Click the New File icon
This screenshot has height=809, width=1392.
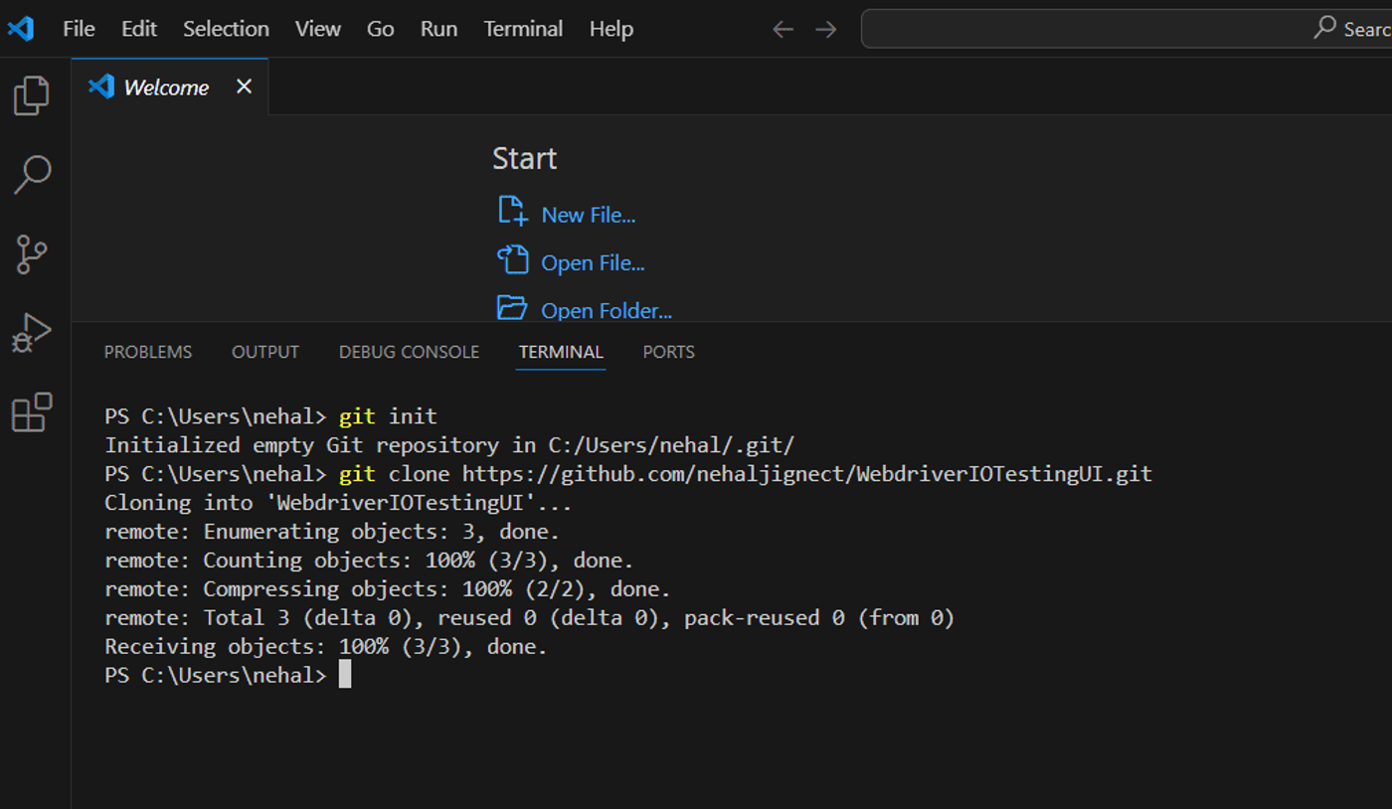[x=511, y=211]
